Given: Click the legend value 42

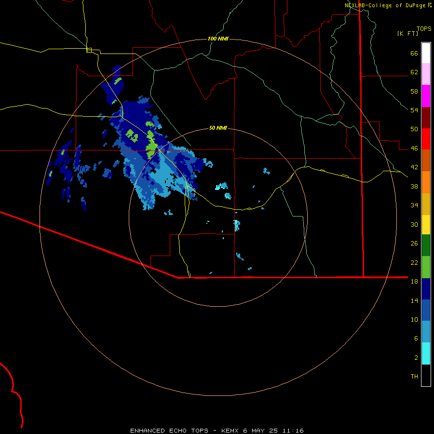Looking at the screenshot, I should [414, 167].
